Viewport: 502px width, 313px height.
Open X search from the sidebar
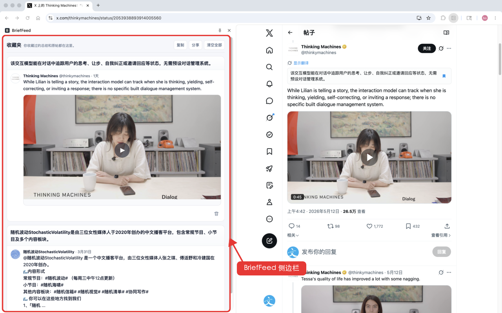coord(269,67)
